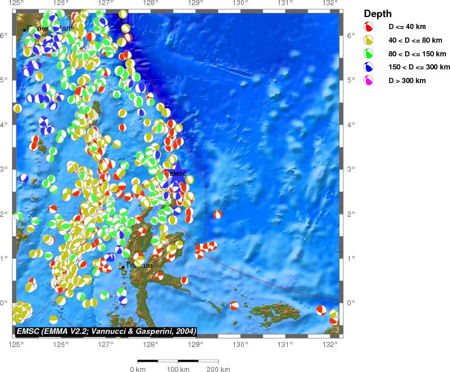The image size is (450, 372).
Task: Click the blue EMSC star marker
Action: [x=177, y=173]
